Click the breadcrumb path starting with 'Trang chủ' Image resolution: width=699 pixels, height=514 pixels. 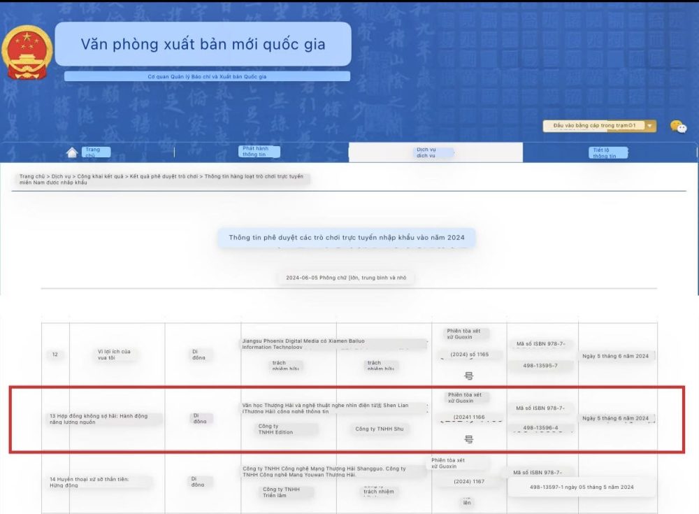(162, 180)
